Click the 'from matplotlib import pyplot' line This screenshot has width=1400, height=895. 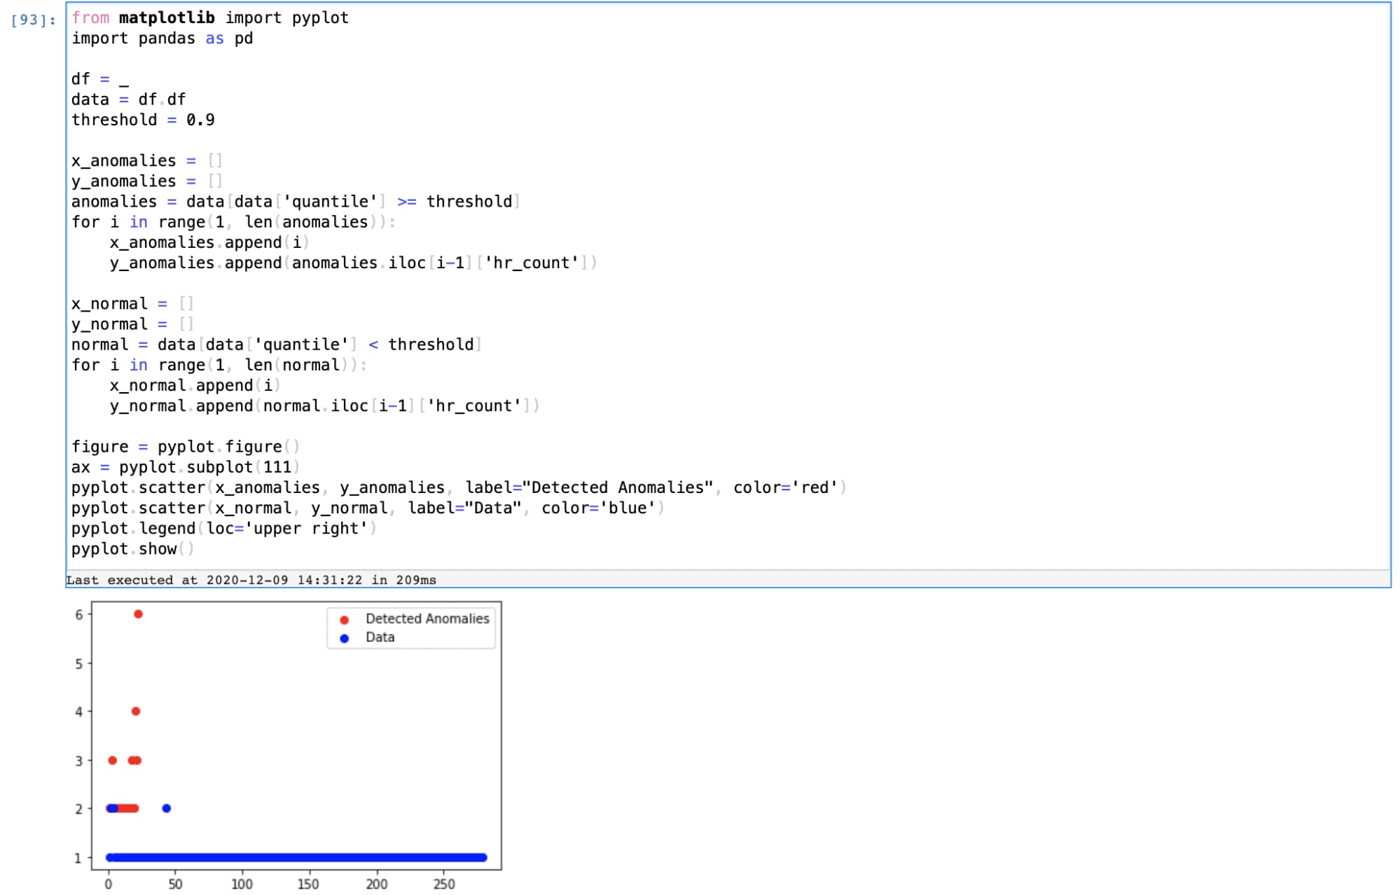click(x=210, y=18)
